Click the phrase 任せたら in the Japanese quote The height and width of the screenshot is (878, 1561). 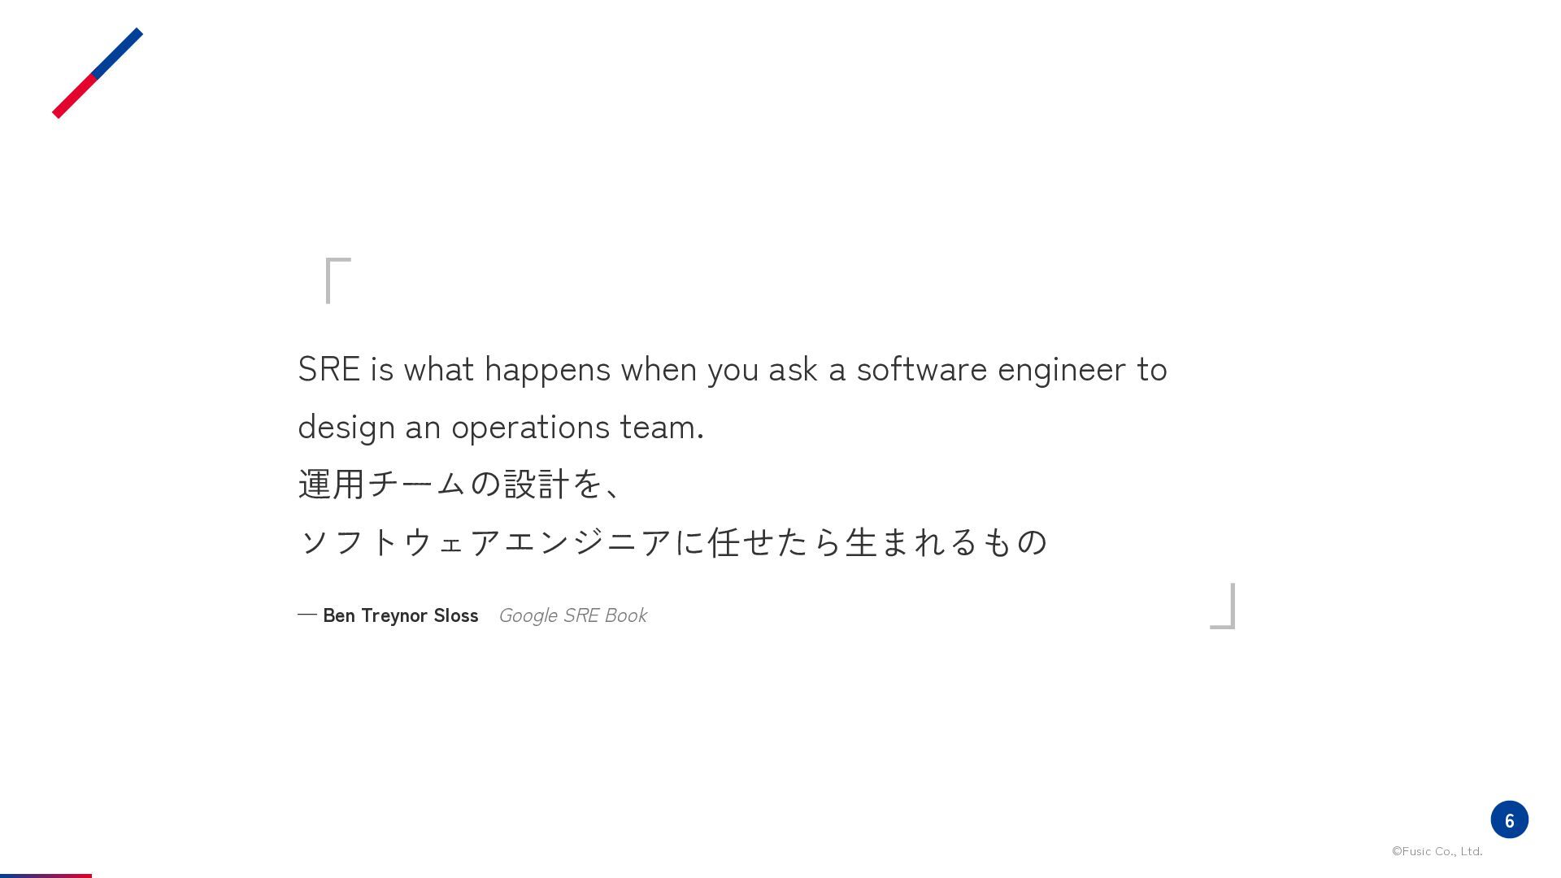click(776, 541)
